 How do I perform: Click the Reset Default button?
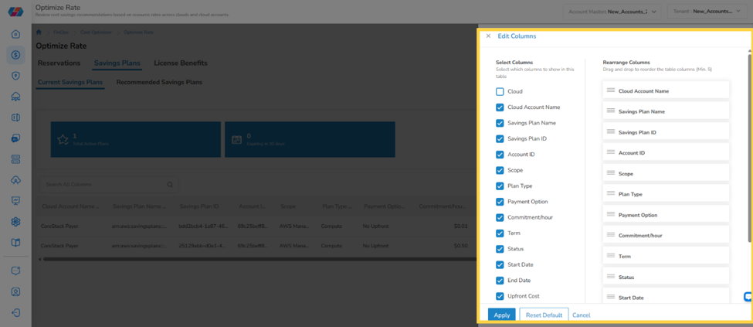(544, 315)
